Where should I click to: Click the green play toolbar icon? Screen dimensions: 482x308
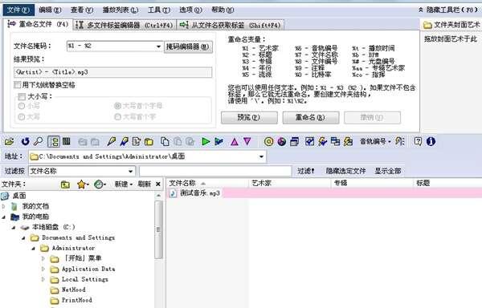206,141
